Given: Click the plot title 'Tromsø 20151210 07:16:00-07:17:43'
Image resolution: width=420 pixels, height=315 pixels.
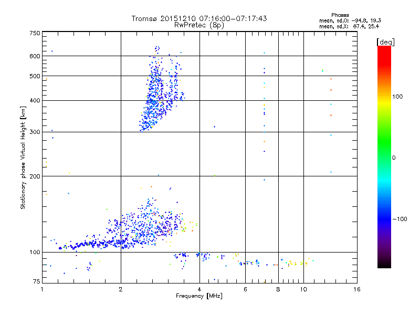Looking at the screenshot, I should (x=199, y=18).
